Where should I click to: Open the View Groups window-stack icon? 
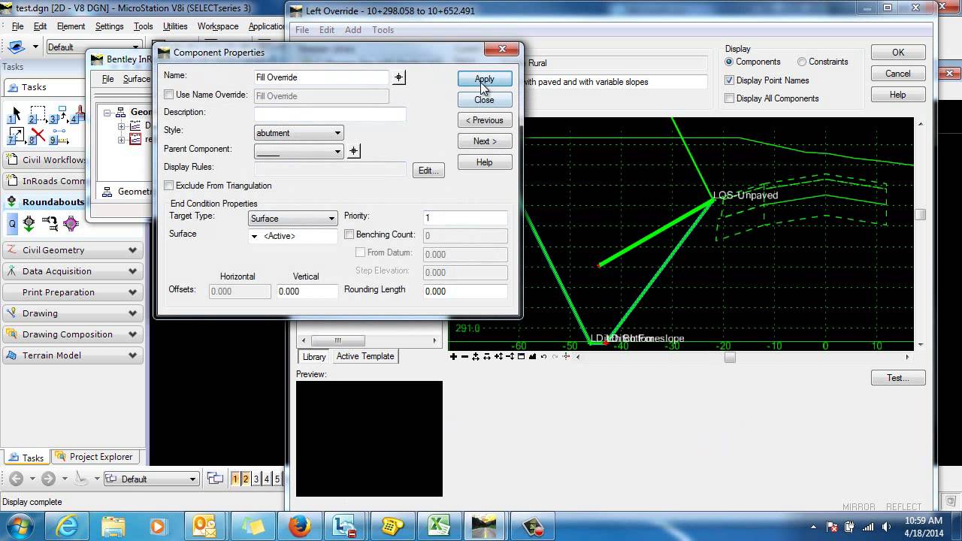click(215, 479)
